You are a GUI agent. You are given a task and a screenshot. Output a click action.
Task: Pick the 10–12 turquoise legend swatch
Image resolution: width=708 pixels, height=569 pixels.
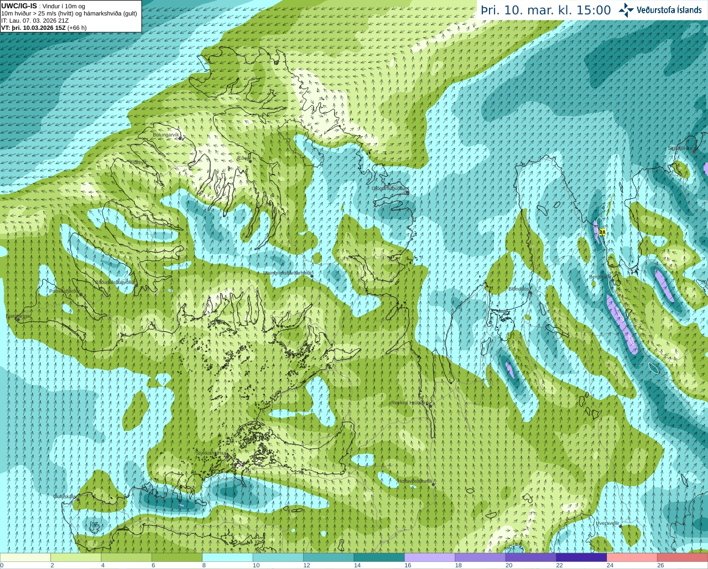click(x=278, y=557)
